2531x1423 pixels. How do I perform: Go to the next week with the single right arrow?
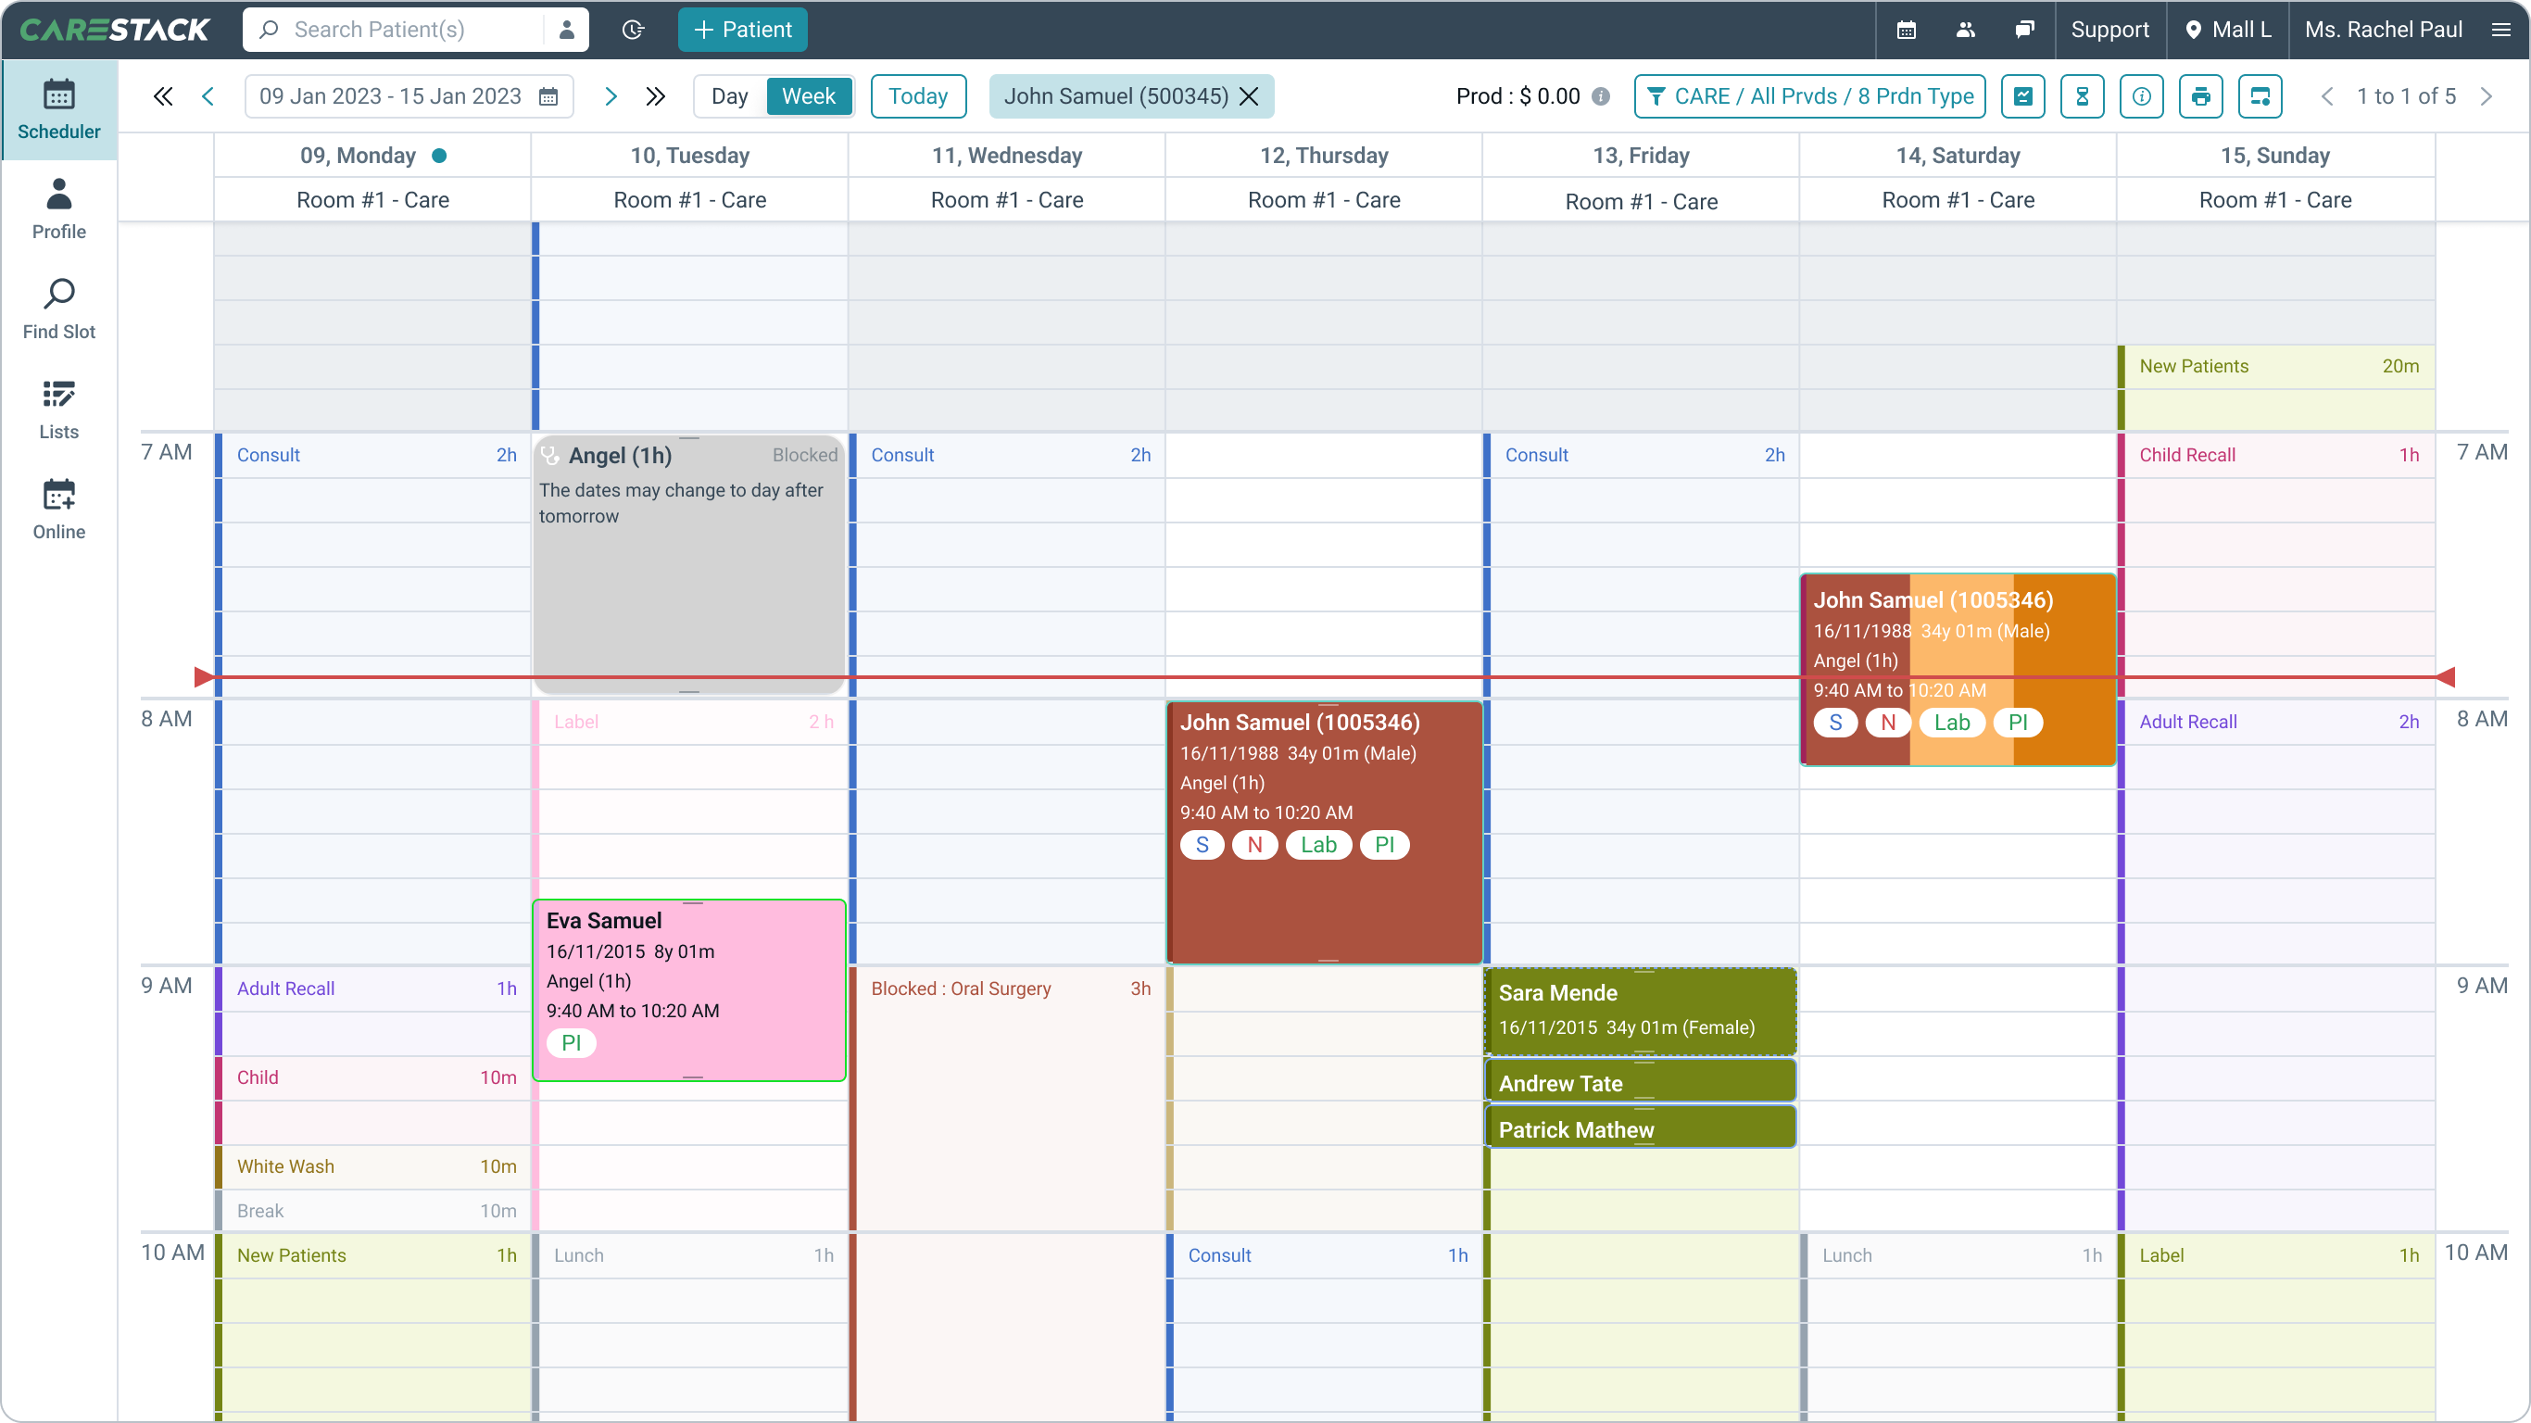click(x=611, y=96)
